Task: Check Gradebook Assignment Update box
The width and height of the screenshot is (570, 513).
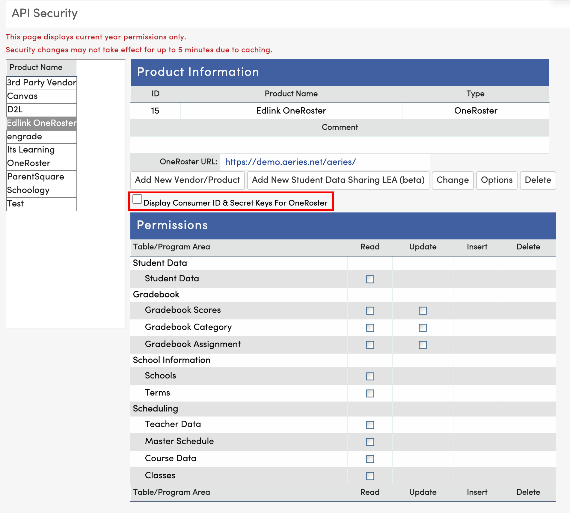Action: [x=423, y=345]
